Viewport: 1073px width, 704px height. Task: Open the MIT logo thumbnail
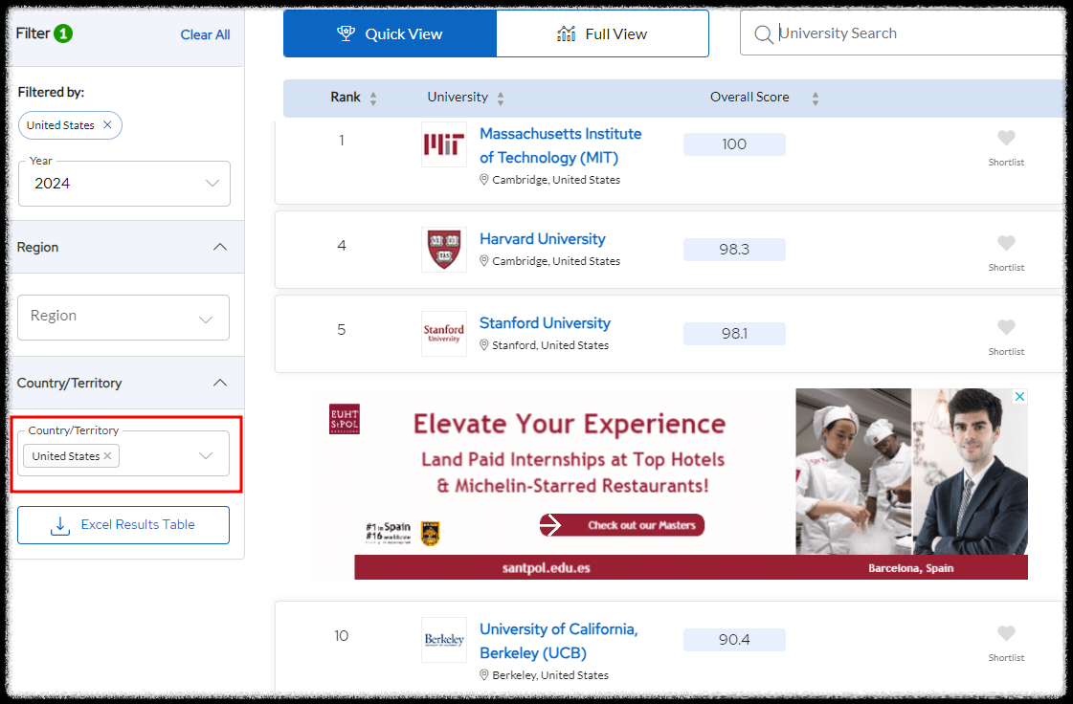click(x=443, y=144)
